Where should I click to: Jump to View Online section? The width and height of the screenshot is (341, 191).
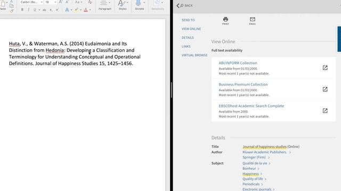coord(191,29)
